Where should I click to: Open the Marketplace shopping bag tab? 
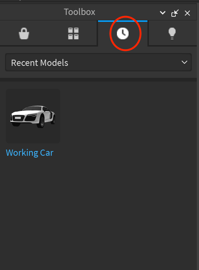click(x=24, y=33)
